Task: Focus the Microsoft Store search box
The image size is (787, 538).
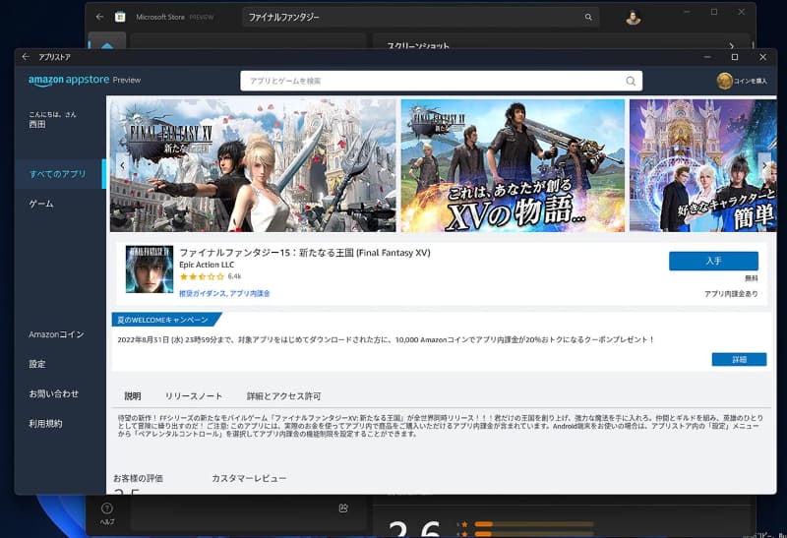Action: [421, 17]
